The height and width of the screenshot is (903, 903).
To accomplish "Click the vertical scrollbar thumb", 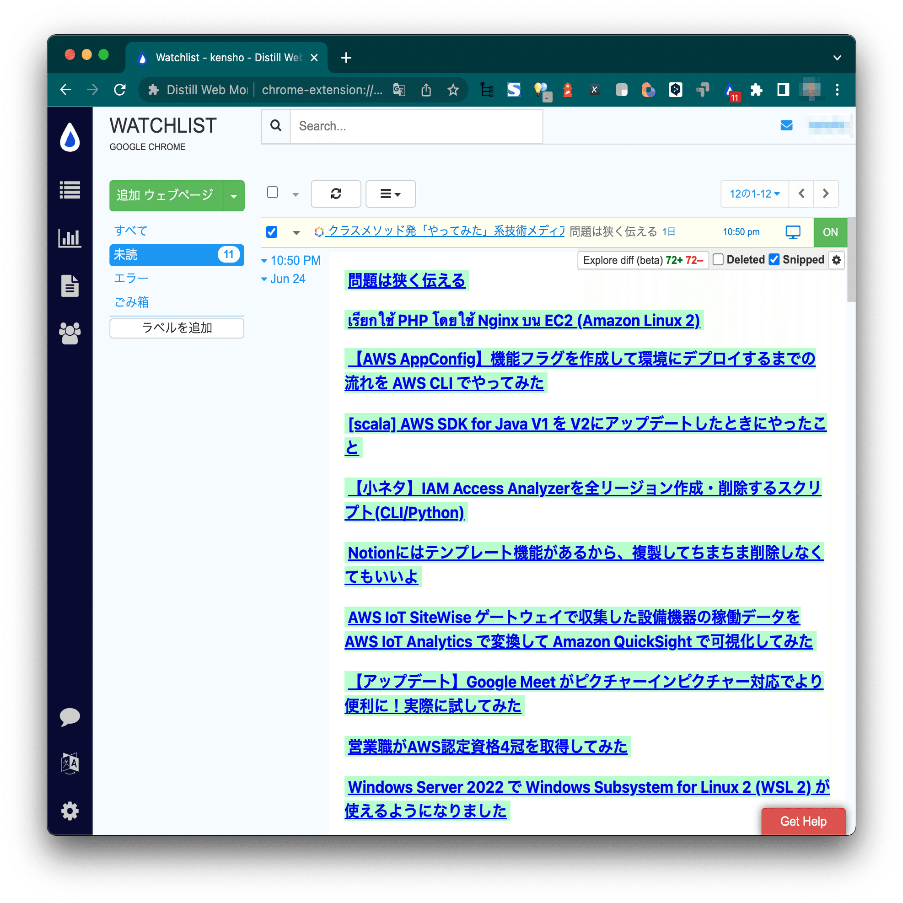I will pos(851,260).
